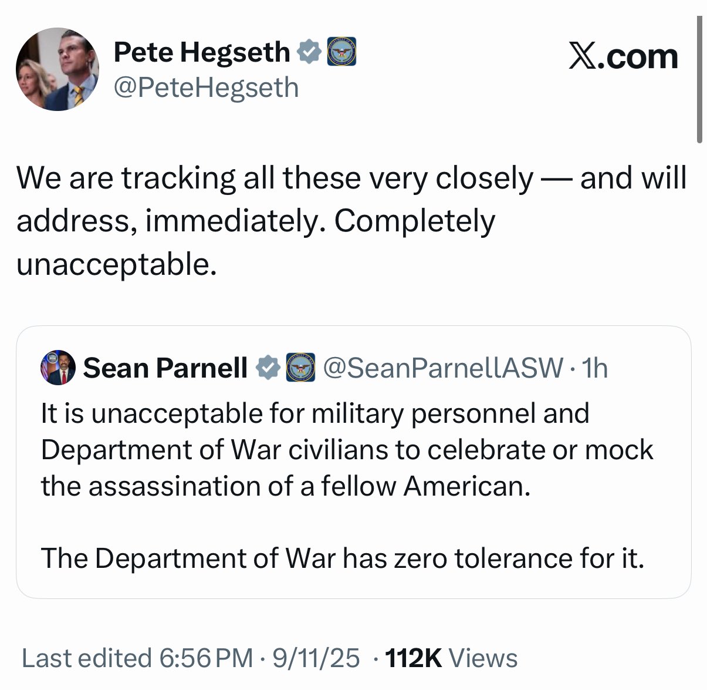Screen dimensions: 707x690
Task: Click the 1h timestamp on quoted post
Action: 593,368
